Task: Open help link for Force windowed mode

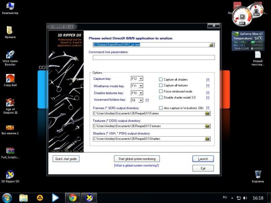Action: click(x=208, y=92)
